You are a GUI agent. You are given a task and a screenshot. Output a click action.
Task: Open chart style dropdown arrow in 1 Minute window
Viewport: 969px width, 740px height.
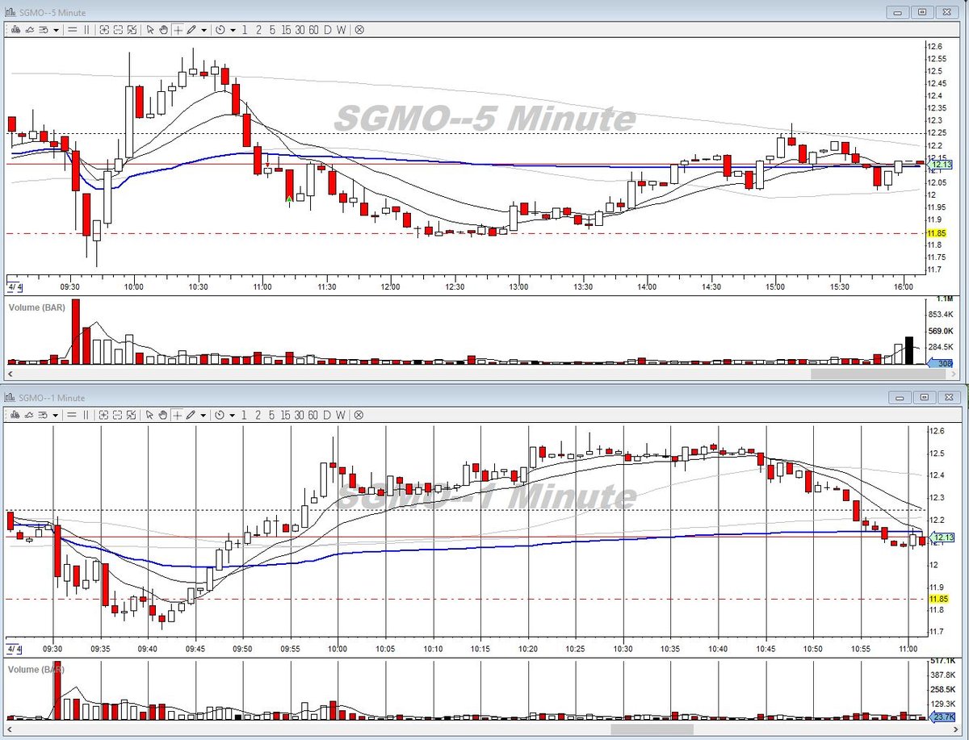(56, 415)
